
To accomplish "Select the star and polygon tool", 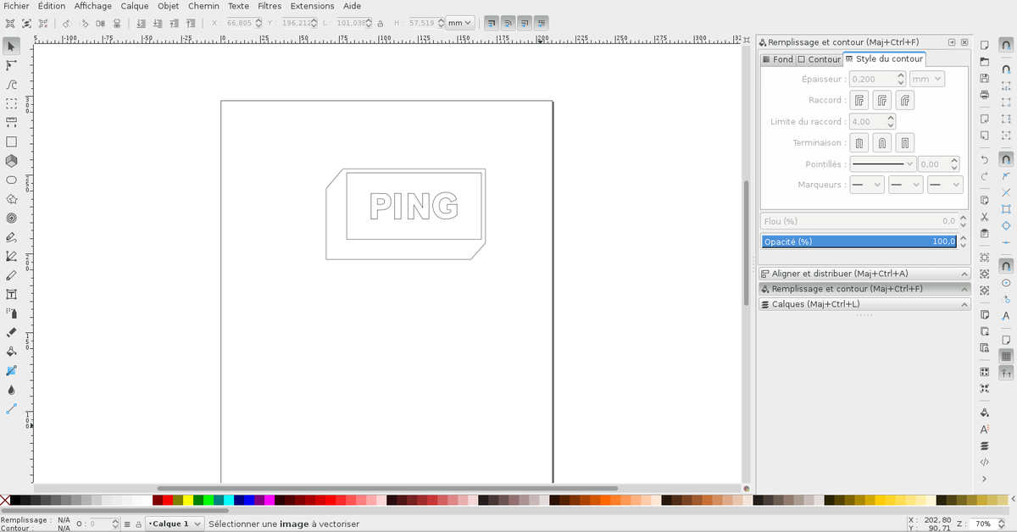I will coord(11,199).
